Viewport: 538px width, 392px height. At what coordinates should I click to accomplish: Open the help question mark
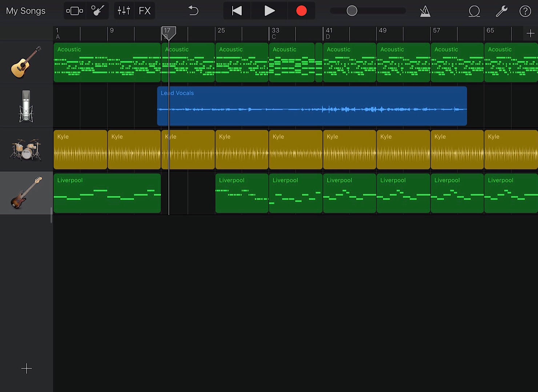[x=525, y=11]
